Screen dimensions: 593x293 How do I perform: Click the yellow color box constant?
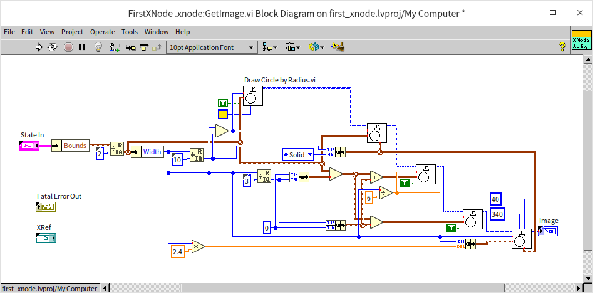pos(222,114)
